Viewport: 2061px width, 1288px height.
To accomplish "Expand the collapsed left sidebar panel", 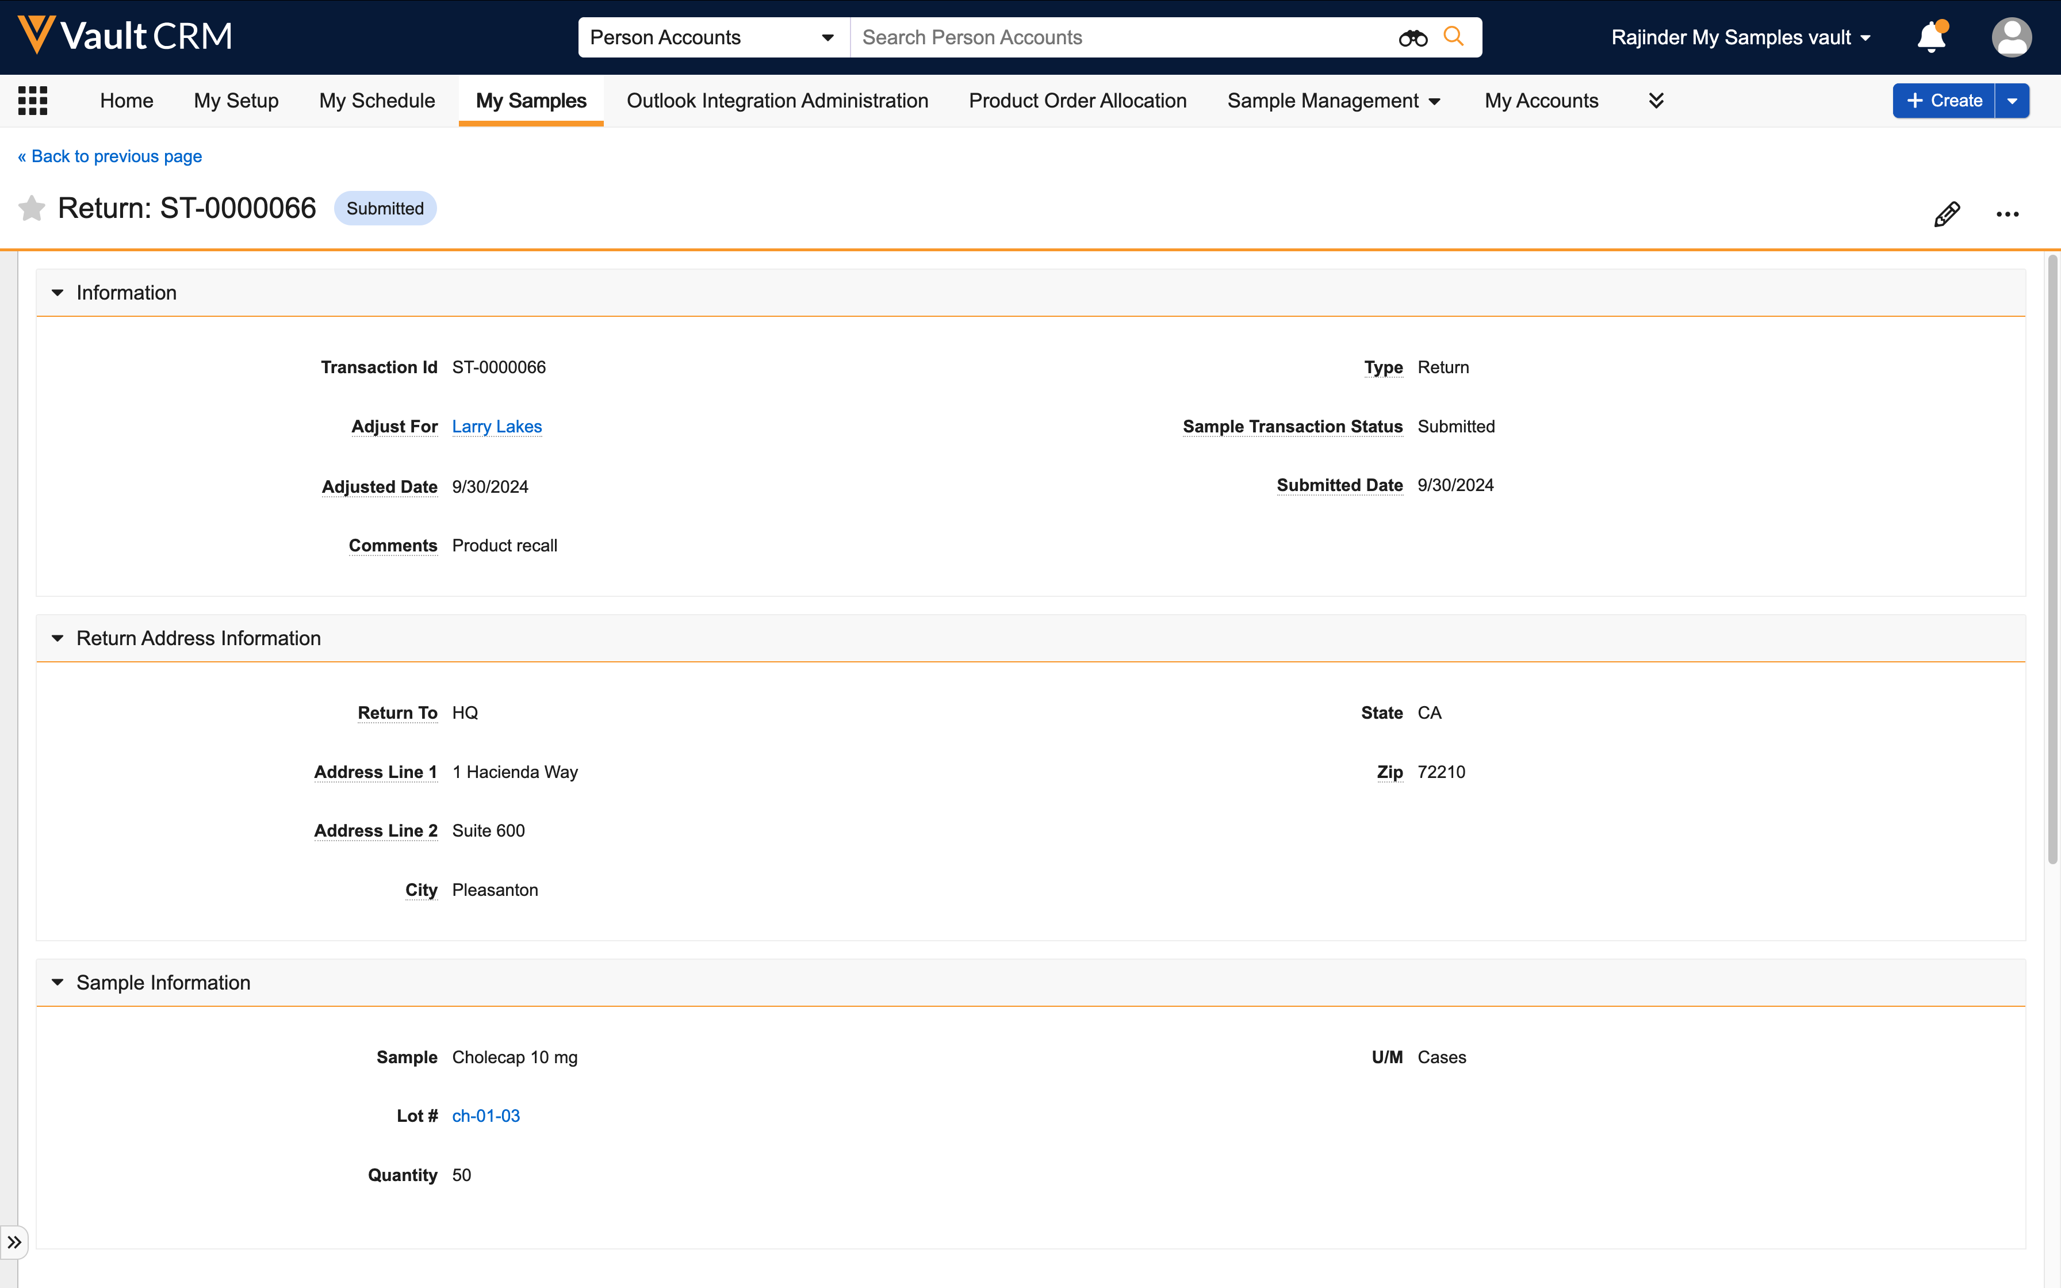I will 14,1242.
